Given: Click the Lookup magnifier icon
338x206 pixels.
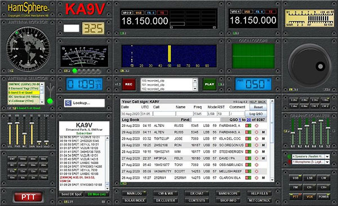Looking at the screenshot, I should pos(68,103).
